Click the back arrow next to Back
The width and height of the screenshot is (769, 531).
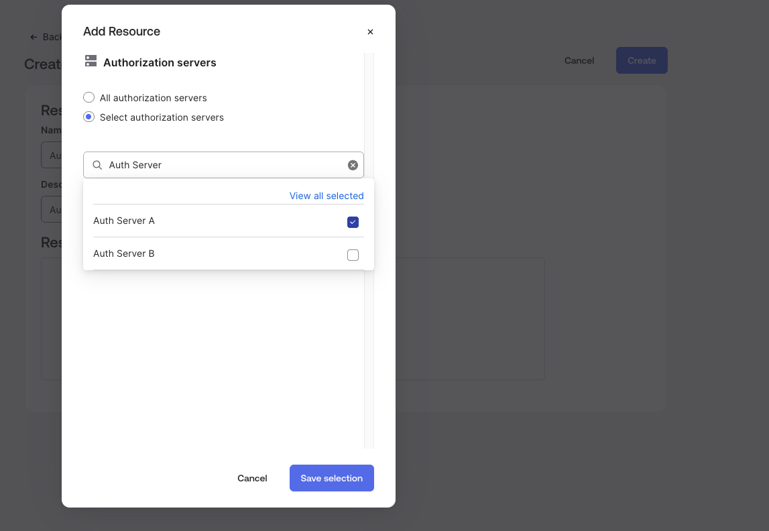click(x=33, y=37)
